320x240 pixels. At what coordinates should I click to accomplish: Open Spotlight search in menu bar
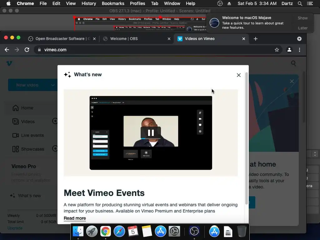click(300, 3)
